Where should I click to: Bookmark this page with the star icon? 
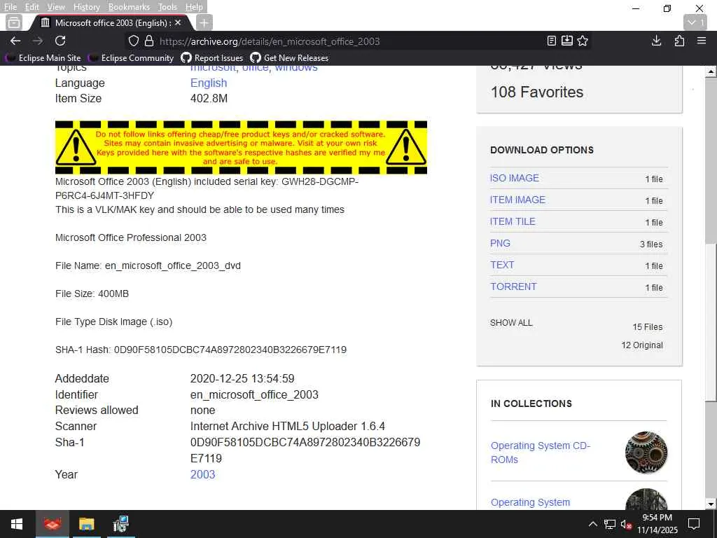583,41
